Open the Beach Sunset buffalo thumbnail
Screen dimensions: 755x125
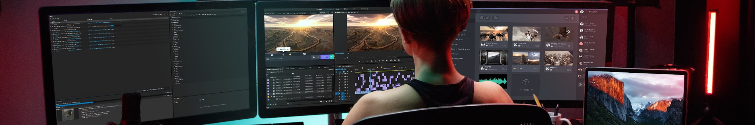494,34
